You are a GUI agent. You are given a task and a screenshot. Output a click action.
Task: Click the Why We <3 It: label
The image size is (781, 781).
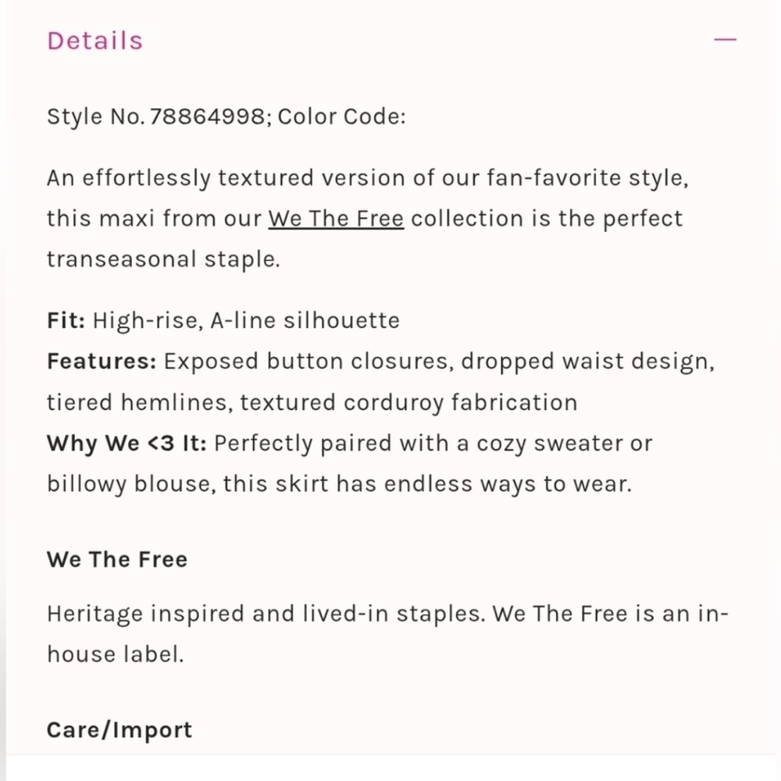[x=127, y=443]
